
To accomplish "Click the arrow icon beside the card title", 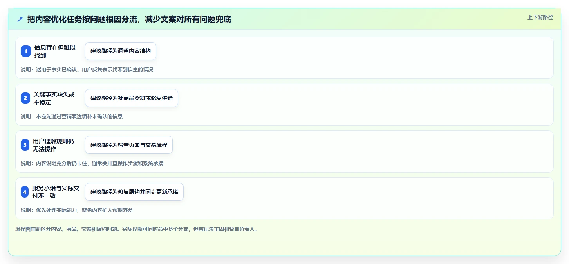I will click(x=20, y=19).
